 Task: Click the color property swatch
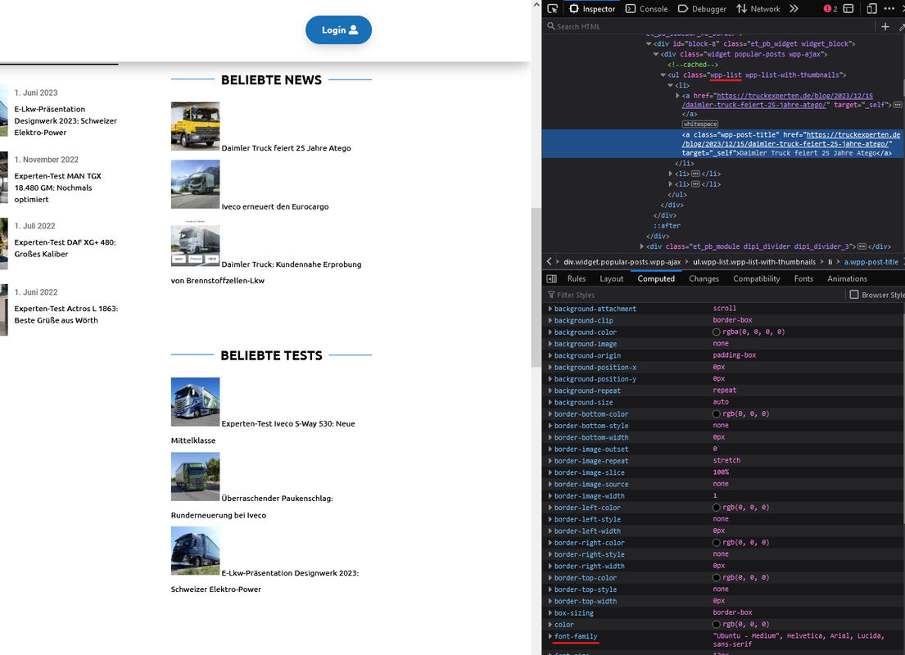[717, 625]
